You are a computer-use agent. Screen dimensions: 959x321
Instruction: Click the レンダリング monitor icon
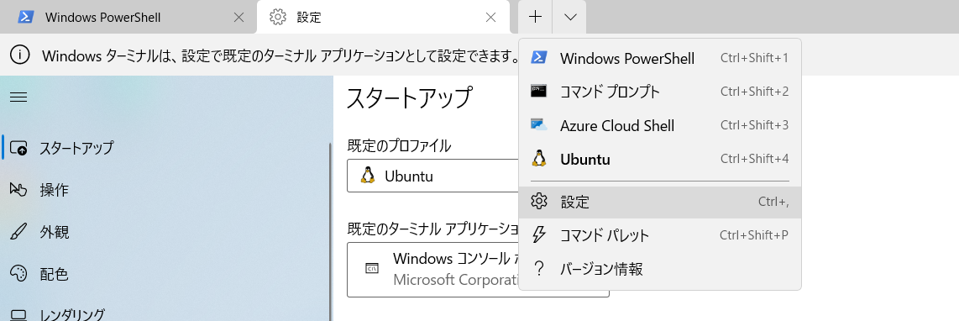(x=19, y=315)
